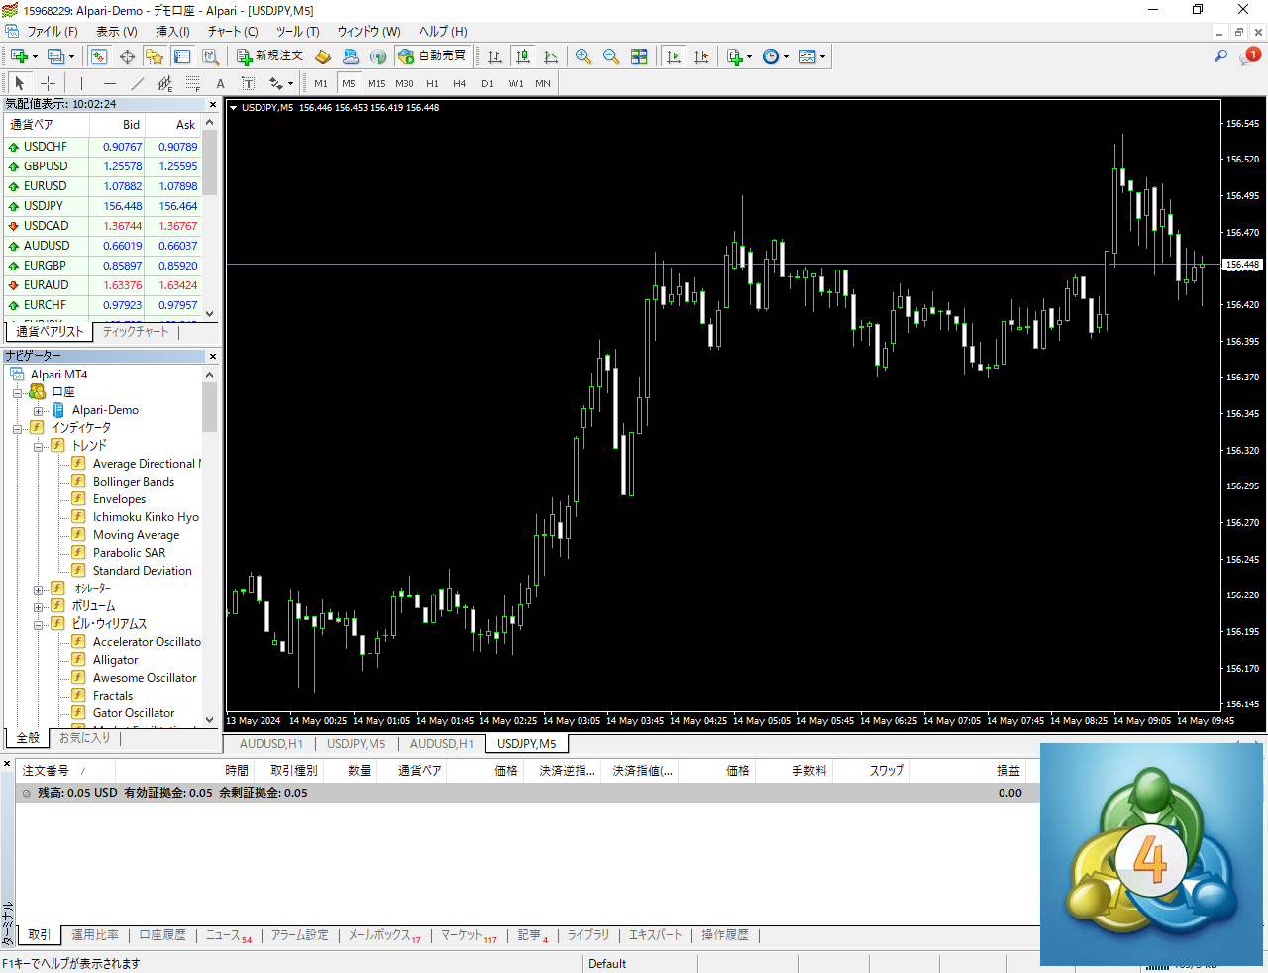Zoom out the chart with magnifier minus
This screenshot has width=1268, height=973.
coord(611,56)
